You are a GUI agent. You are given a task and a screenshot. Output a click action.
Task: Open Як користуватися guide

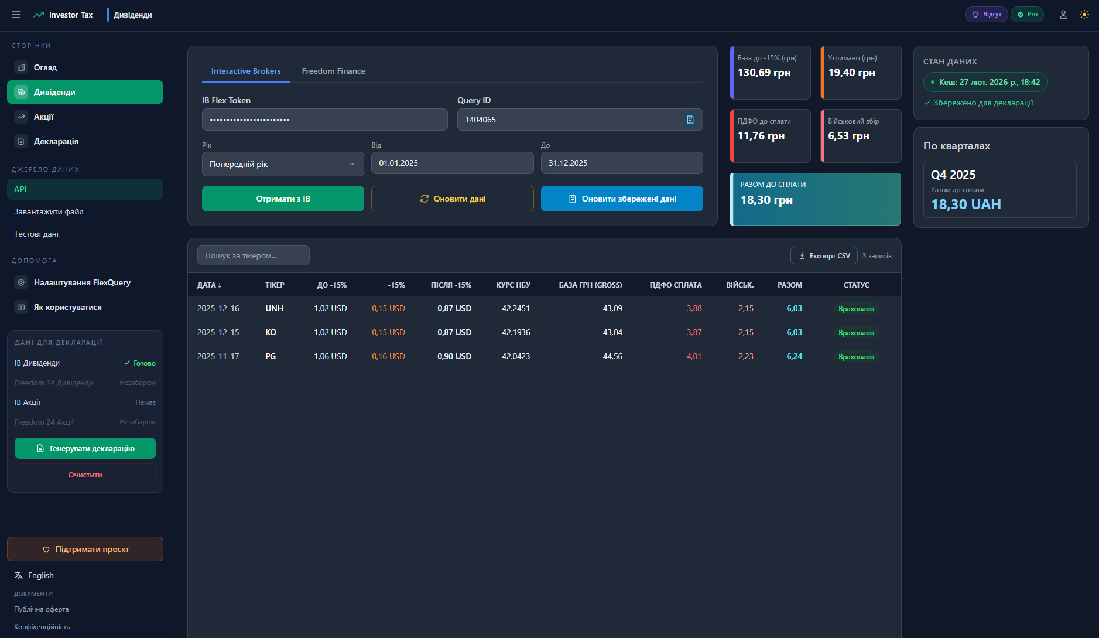(x=67, y=307)
